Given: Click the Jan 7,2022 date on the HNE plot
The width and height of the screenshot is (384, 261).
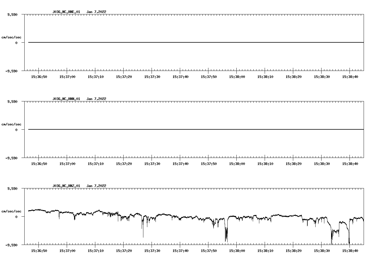Looking at the screenshot, I should pyautogui.click(x=96, y=12).
